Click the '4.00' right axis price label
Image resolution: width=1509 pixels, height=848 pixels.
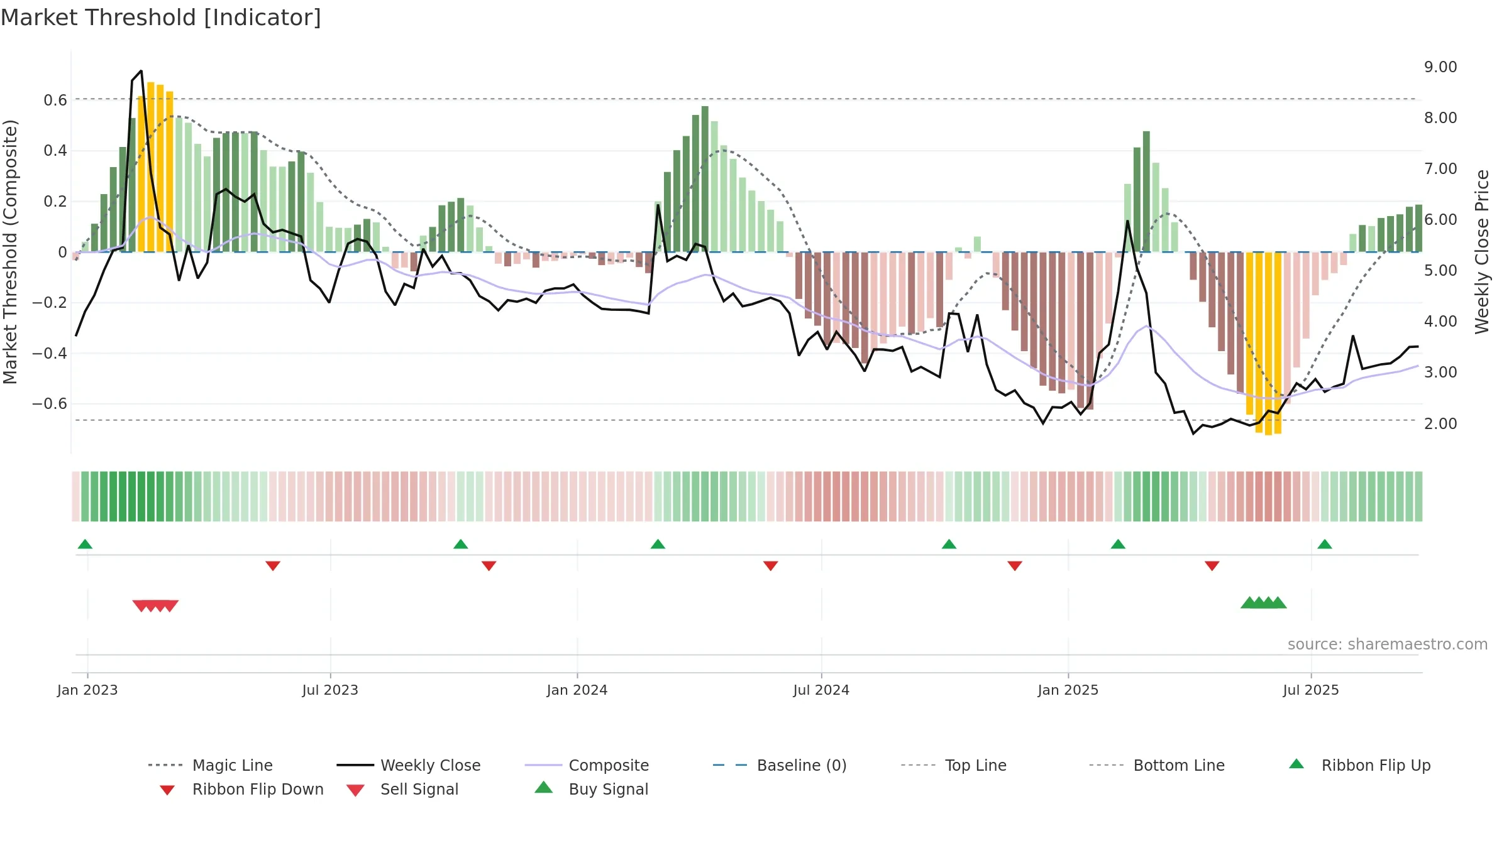1440,321
